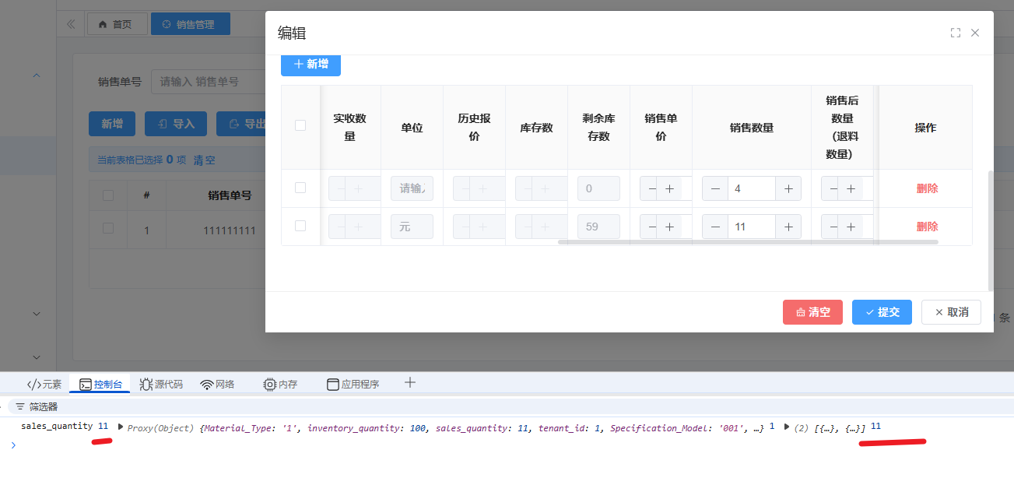Check the second row checkbox in dialog table
This screenshot has width=1014, height=478.
pos(300,226)
